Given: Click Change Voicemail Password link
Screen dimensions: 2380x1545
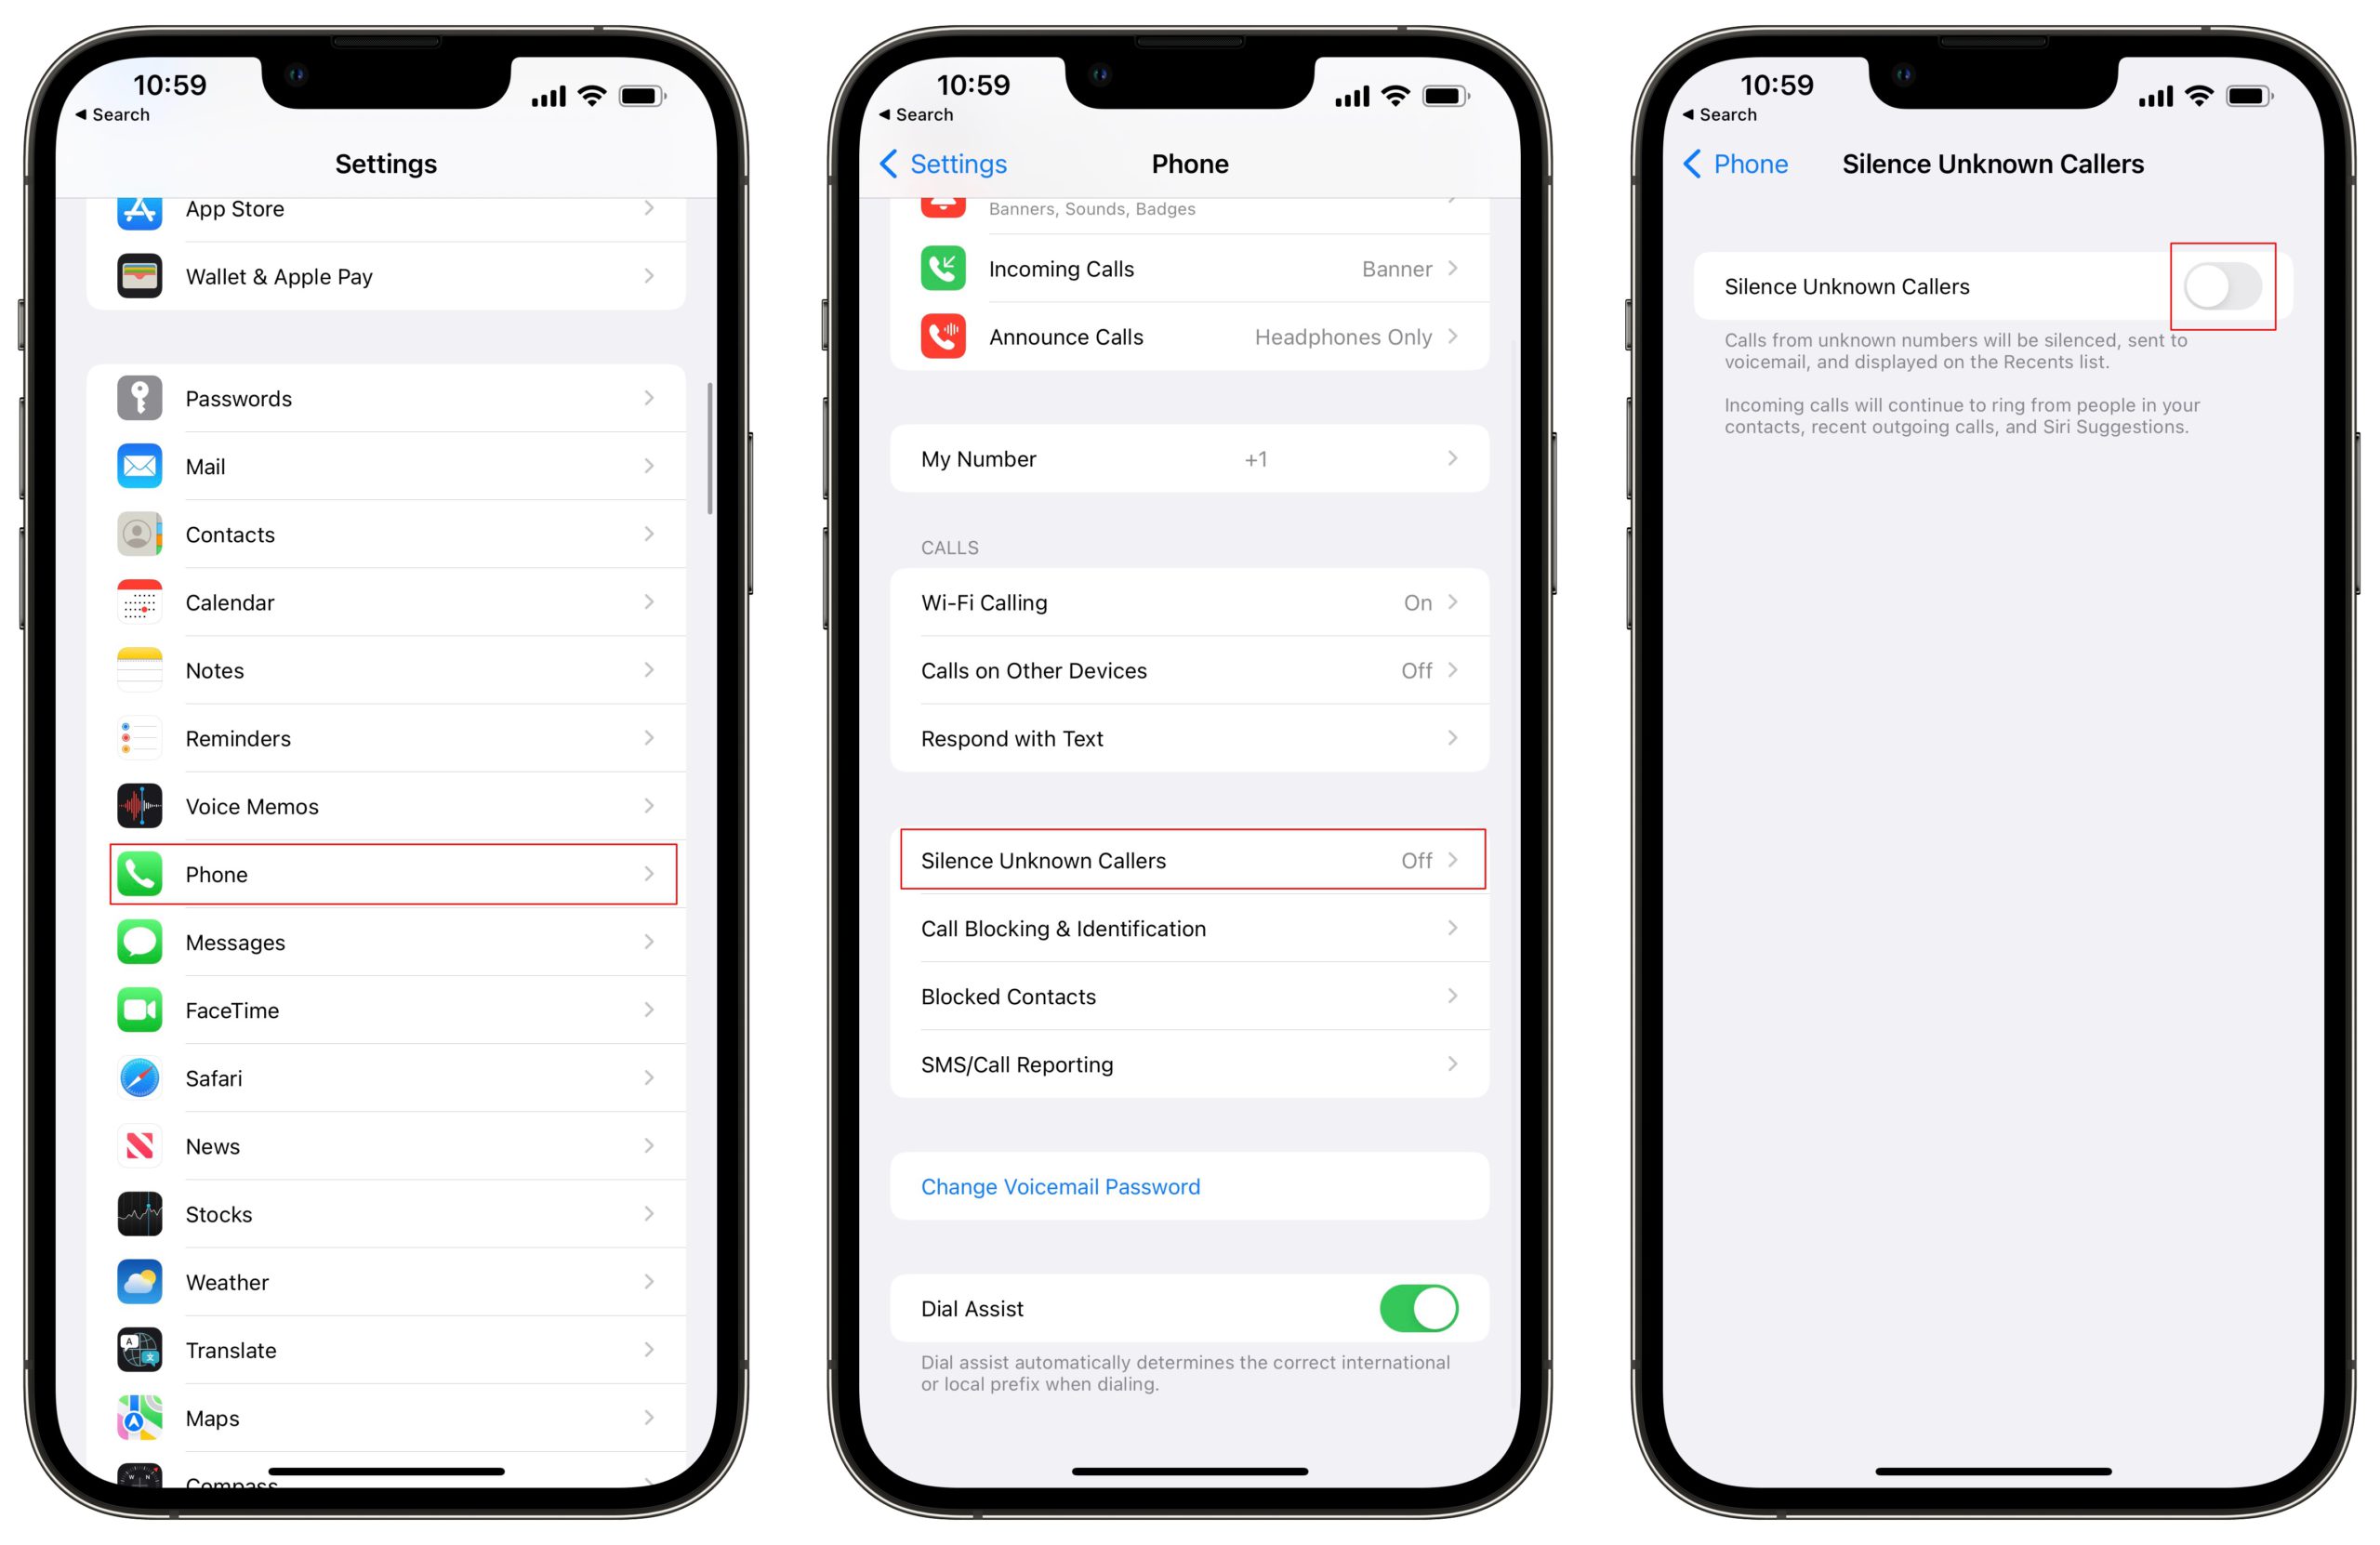Looking at the screenshot, I should 1062,1186.
